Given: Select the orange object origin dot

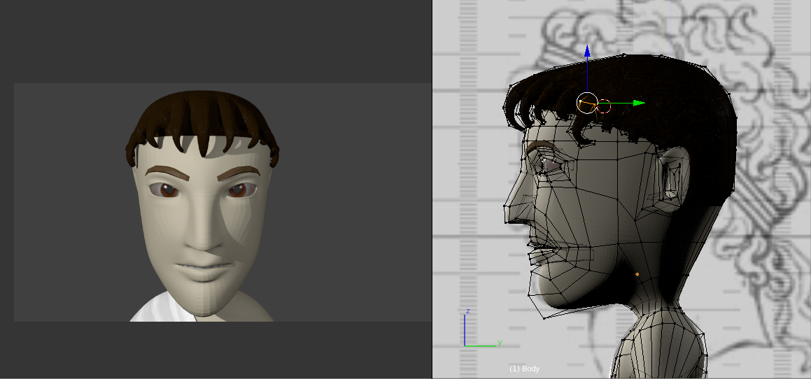Looking at the screenshot, I should (637, 274).
